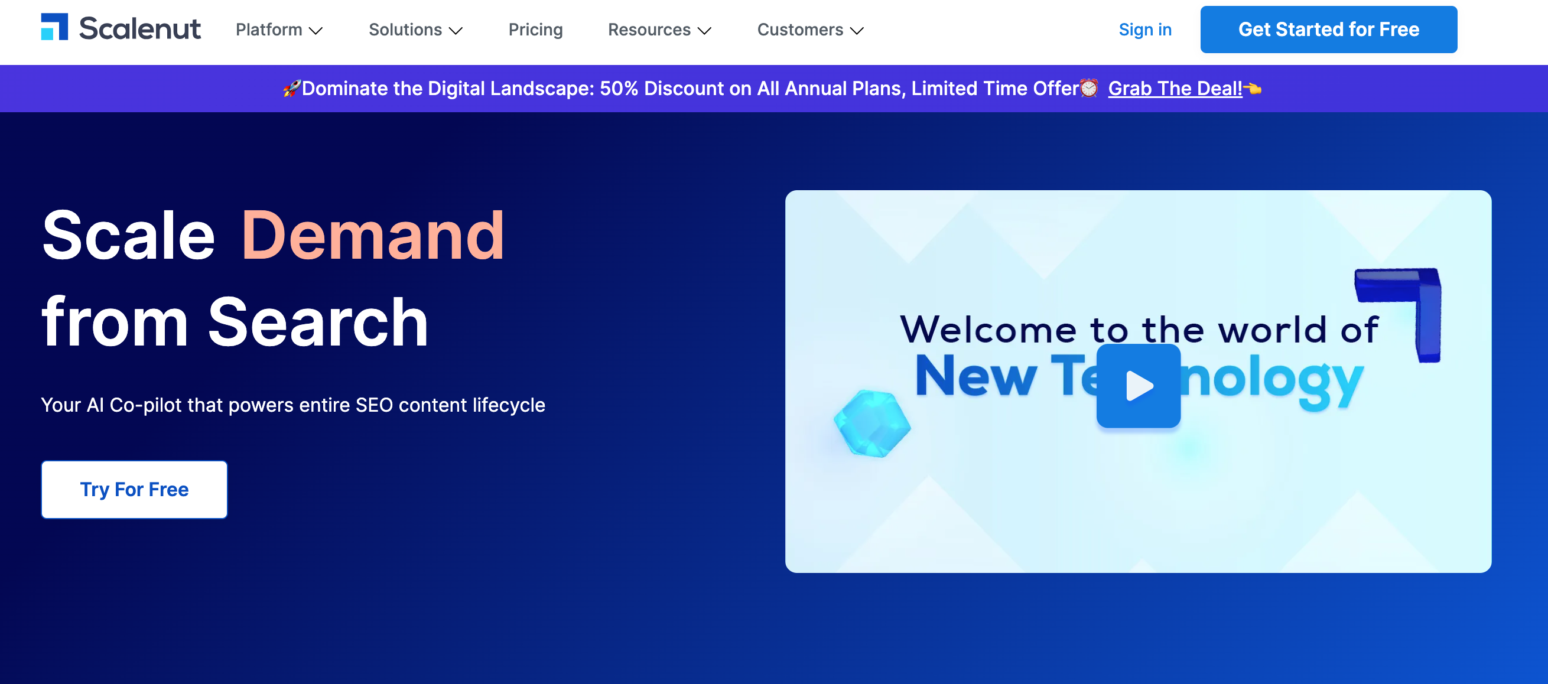Screen dimensions: 1548x684
Task: Click the pointing hand emoji in banner
Action: point(1253,89)
